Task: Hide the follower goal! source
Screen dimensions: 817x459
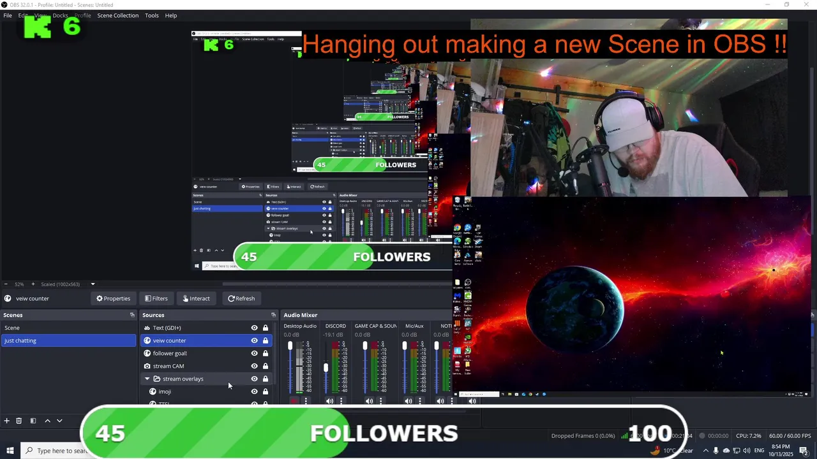Action: [254, 353]
